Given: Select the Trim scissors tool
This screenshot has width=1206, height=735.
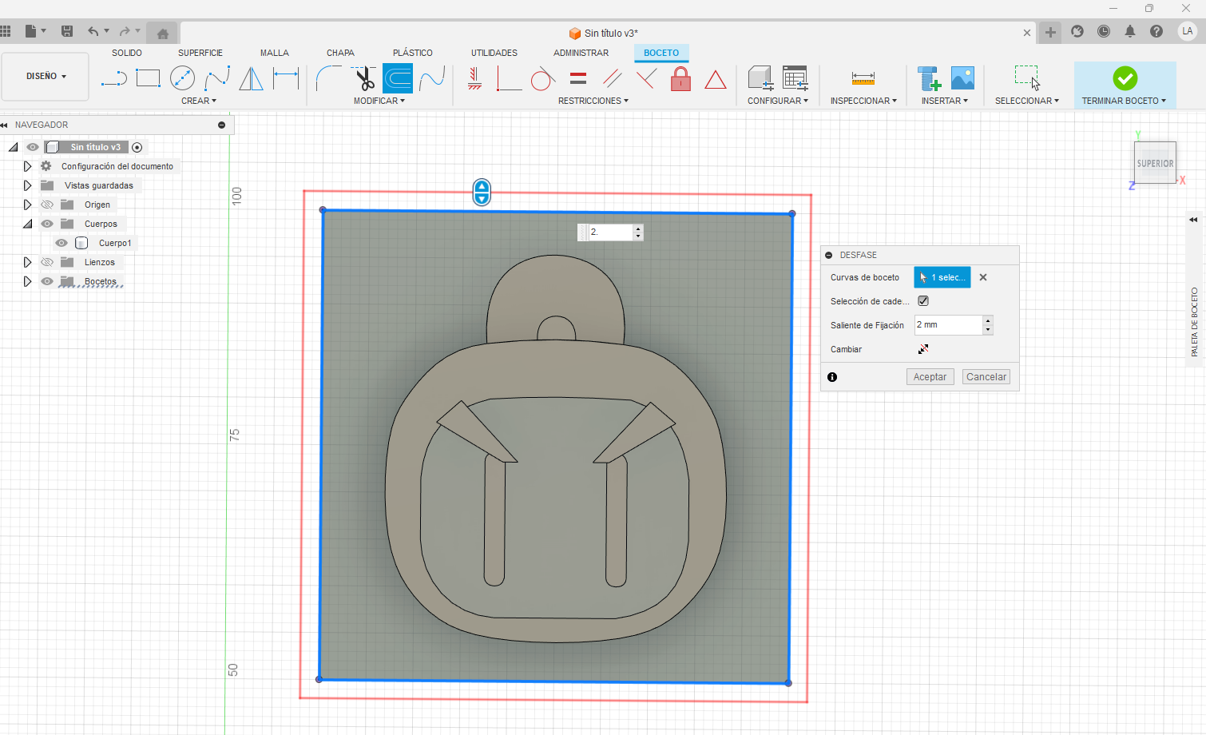Looking at the screenshot, I should [364, 78].
